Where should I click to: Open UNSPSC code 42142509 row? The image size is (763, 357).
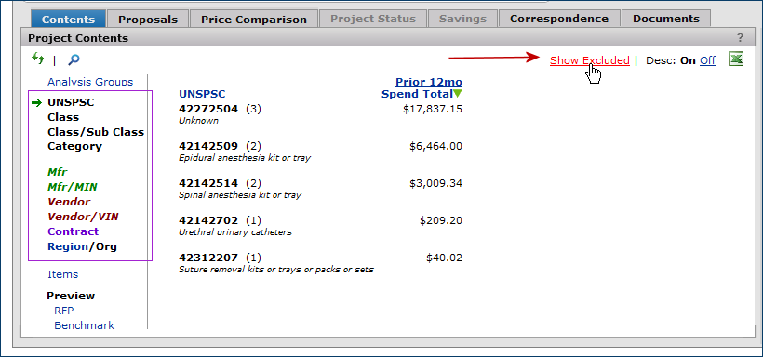[320, 152]
